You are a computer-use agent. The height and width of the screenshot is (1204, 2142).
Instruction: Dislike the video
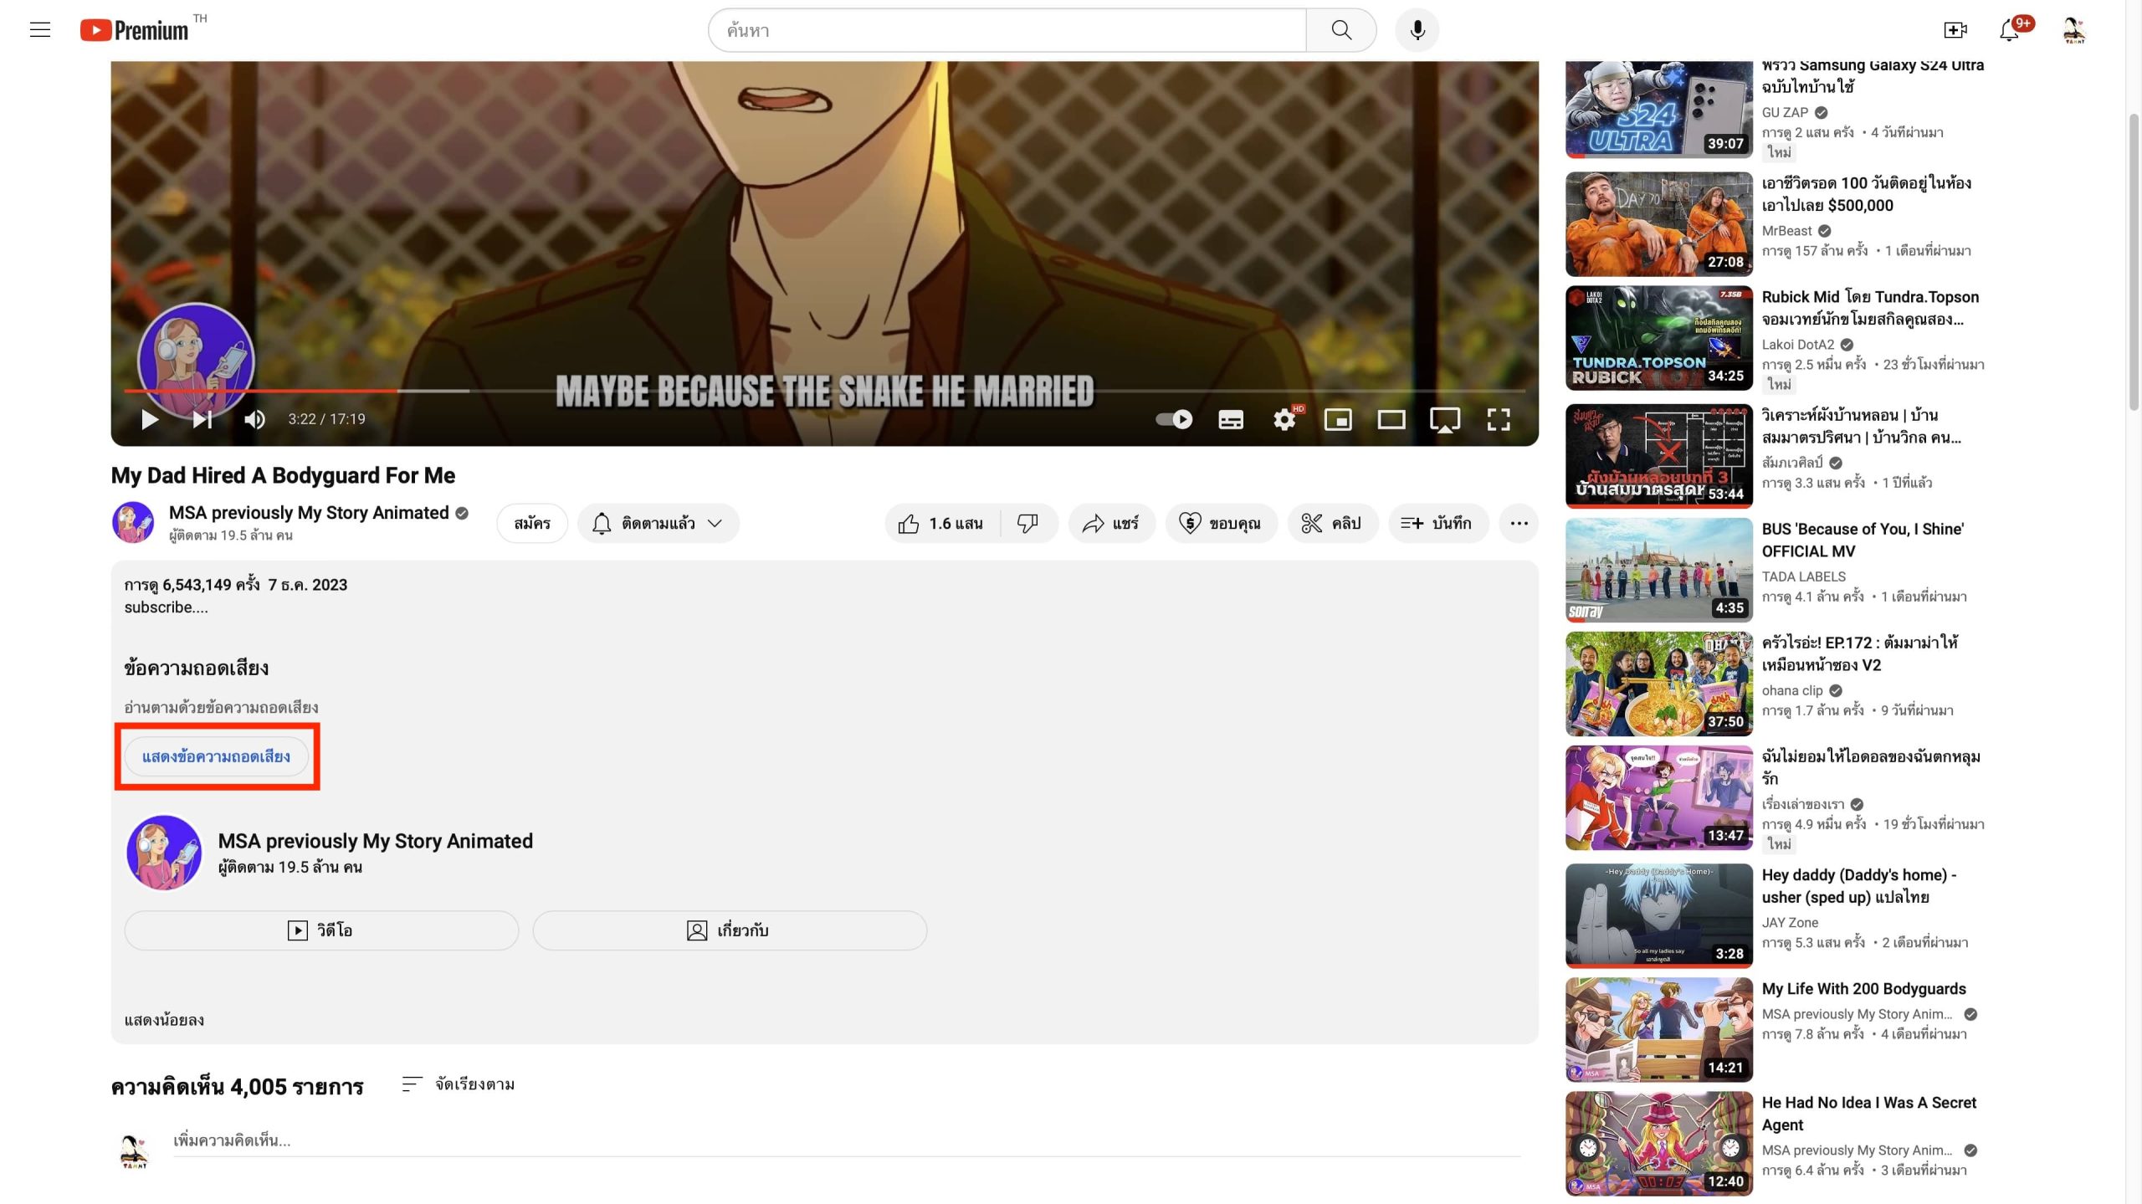[x=1027, y=524]
